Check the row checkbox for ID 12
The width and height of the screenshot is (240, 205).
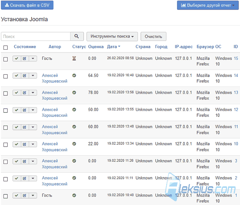[x=5, y=111]
